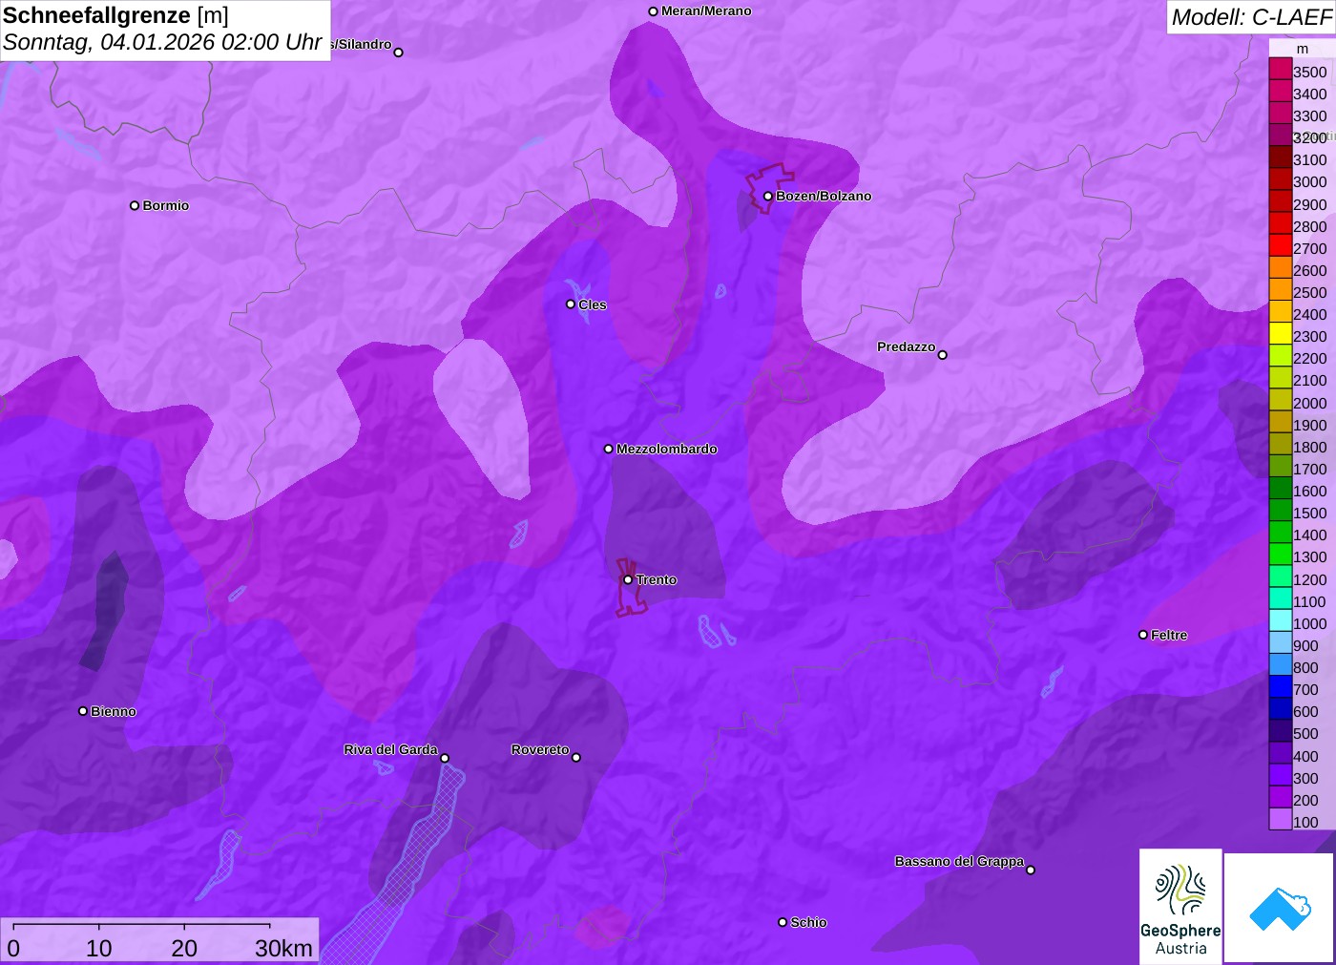Click the Modell: C-LAEF label

1251,17
